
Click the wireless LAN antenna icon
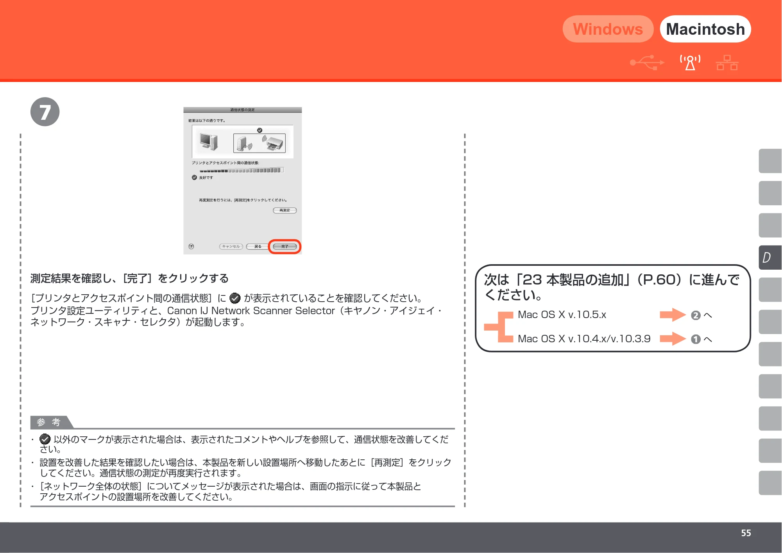tap(690, 62)
